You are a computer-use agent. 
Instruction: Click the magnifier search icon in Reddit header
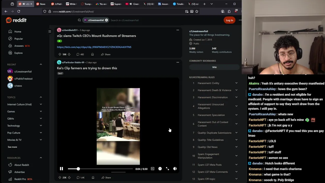pyautogui.click(x=79, y=20)
